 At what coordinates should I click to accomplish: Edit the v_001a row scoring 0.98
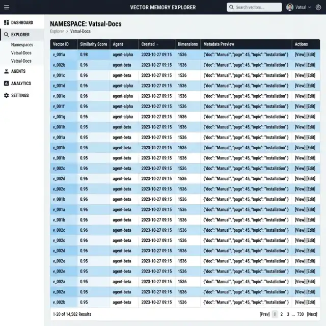tap(311, 55)
